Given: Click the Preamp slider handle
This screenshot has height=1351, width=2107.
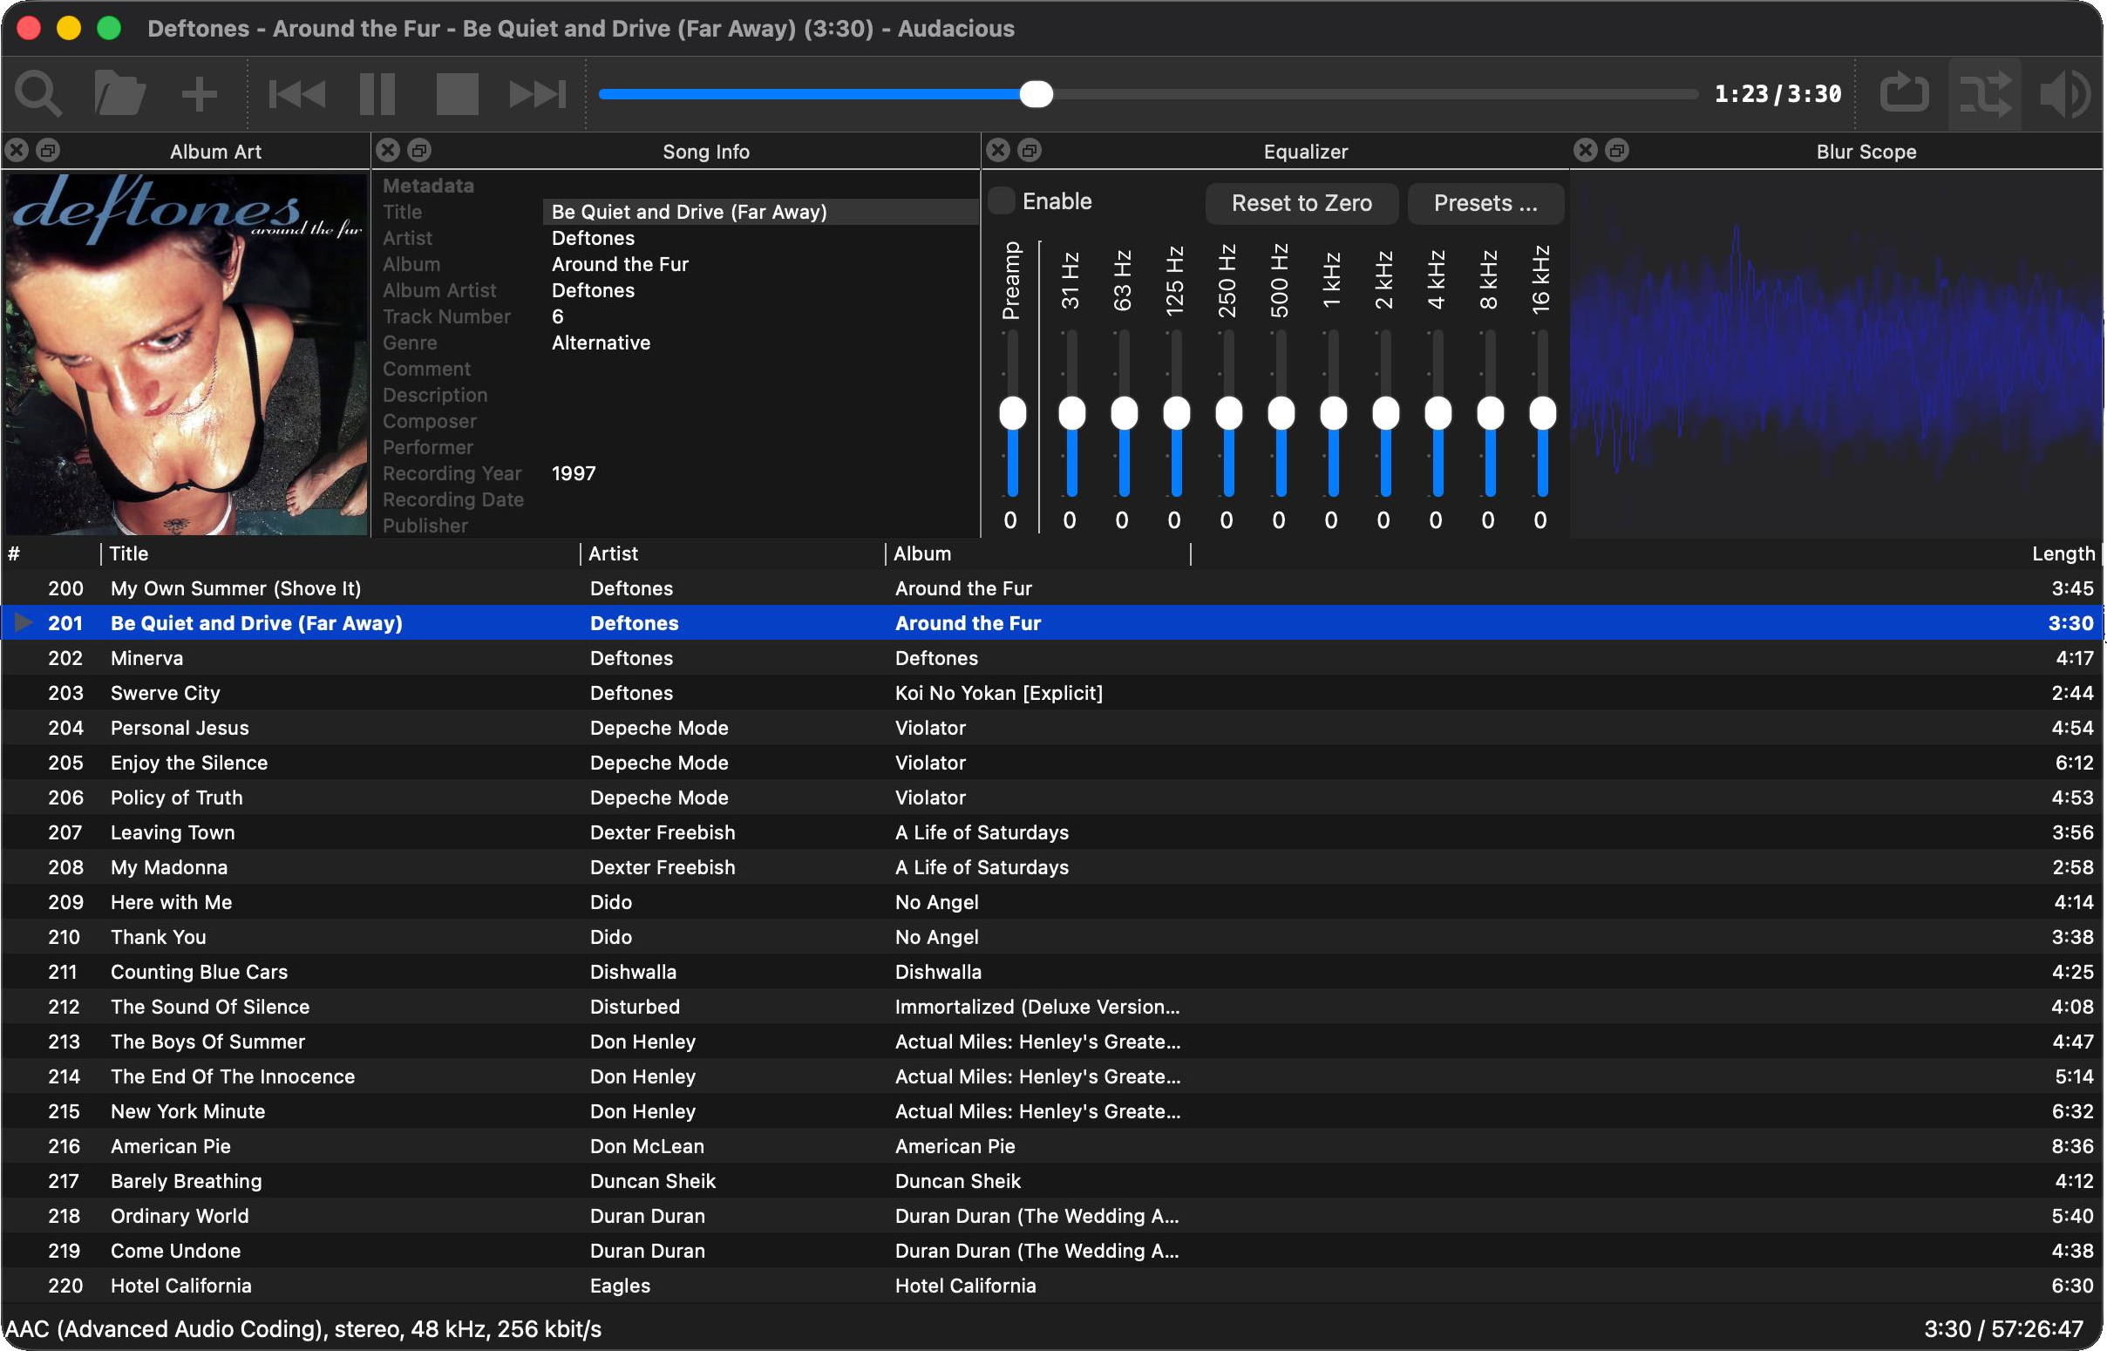Looking at the screenshot, I should [x=1013, y=413].
